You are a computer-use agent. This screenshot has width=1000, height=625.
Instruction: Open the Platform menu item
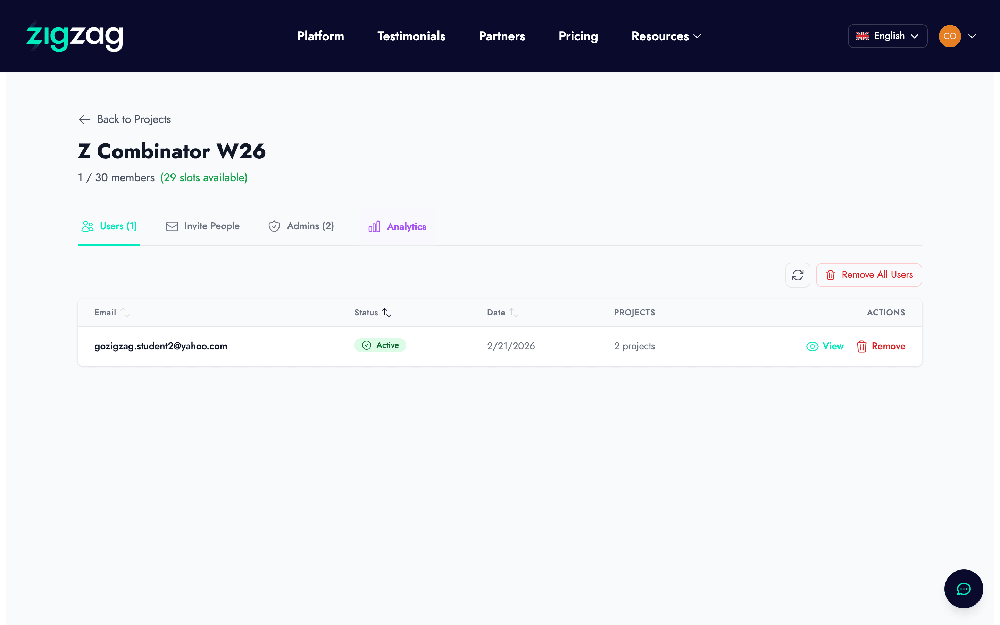point(320,36)
